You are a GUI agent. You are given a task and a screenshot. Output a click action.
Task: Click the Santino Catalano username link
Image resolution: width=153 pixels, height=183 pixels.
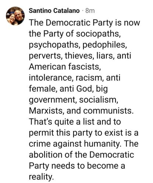[54, 11]
